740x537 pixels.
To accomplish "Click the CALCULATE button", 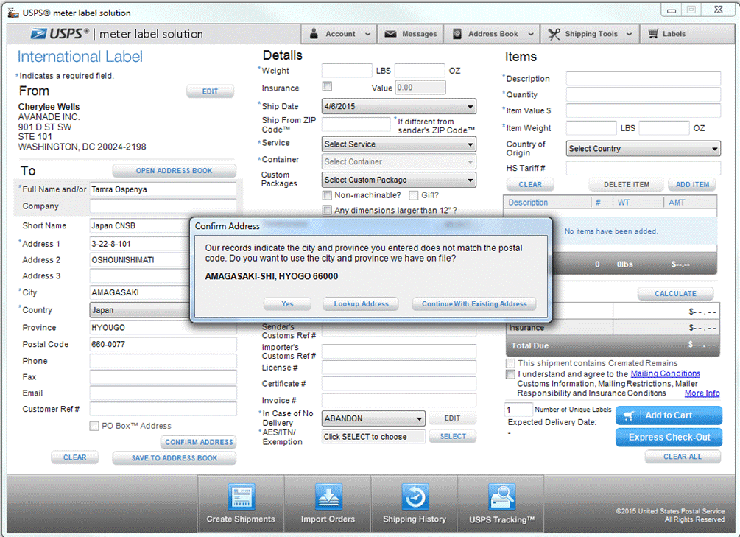I will [x=675, y=294].
